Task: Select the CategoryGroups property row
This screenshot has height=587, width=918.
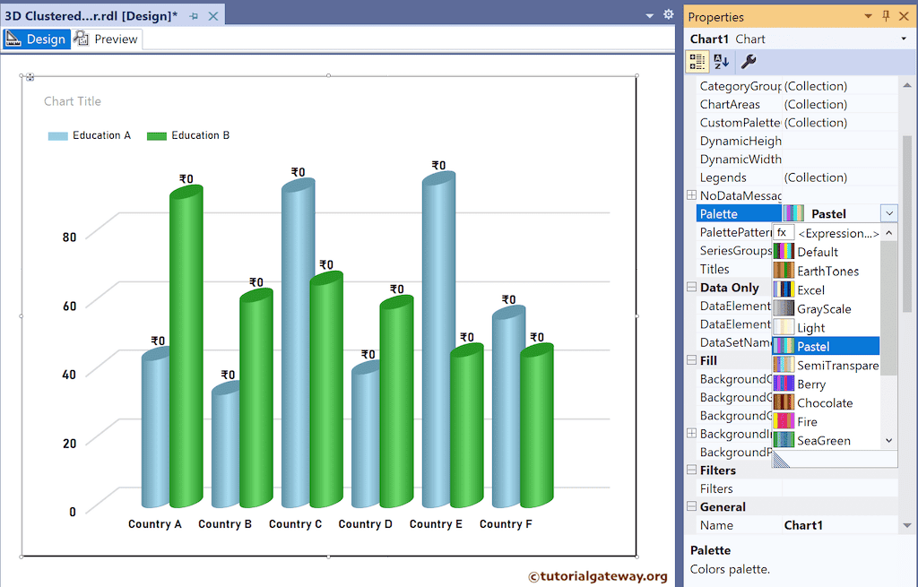Action: click(x=797, y=86)
